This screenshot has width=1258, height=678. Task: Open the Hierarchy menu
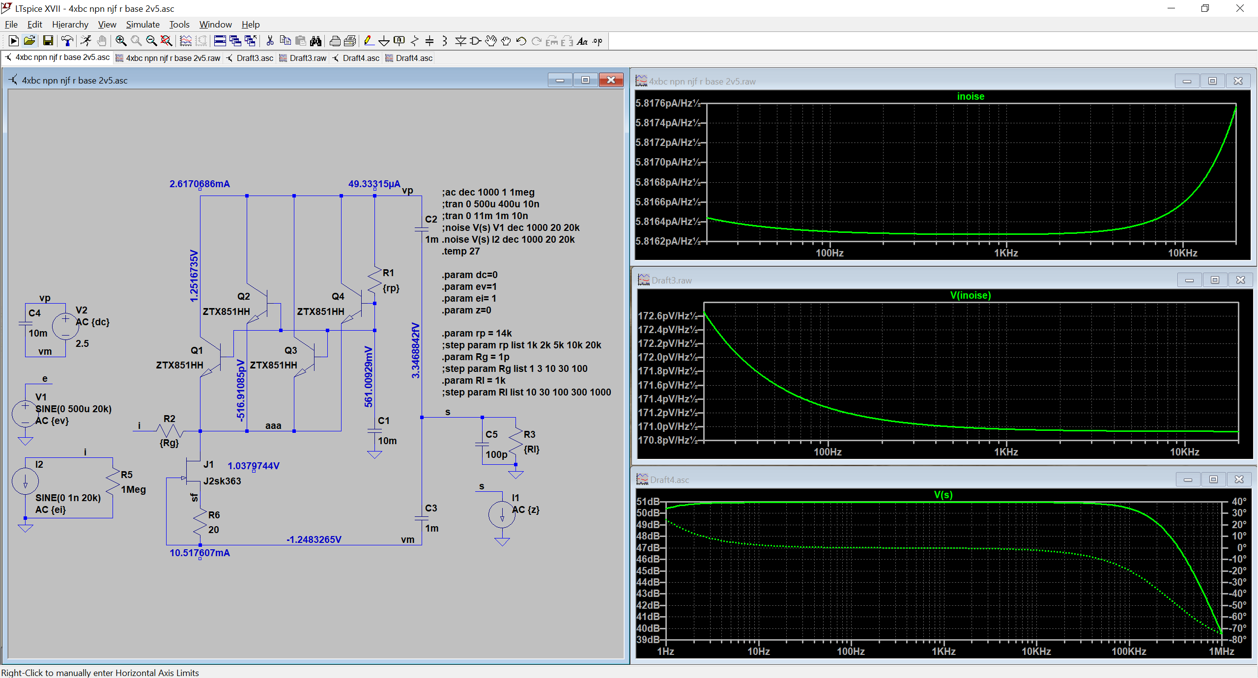click(x=70, y=25)
